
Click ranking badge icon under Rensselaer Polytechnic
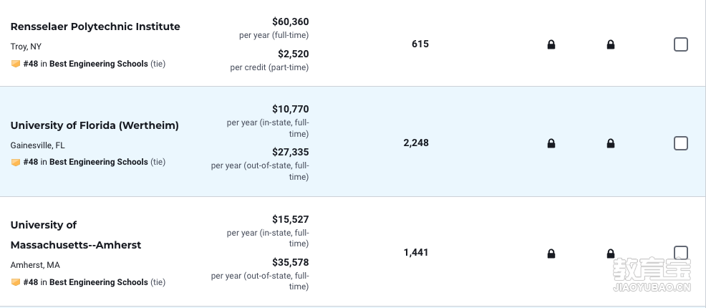point(16,64)
